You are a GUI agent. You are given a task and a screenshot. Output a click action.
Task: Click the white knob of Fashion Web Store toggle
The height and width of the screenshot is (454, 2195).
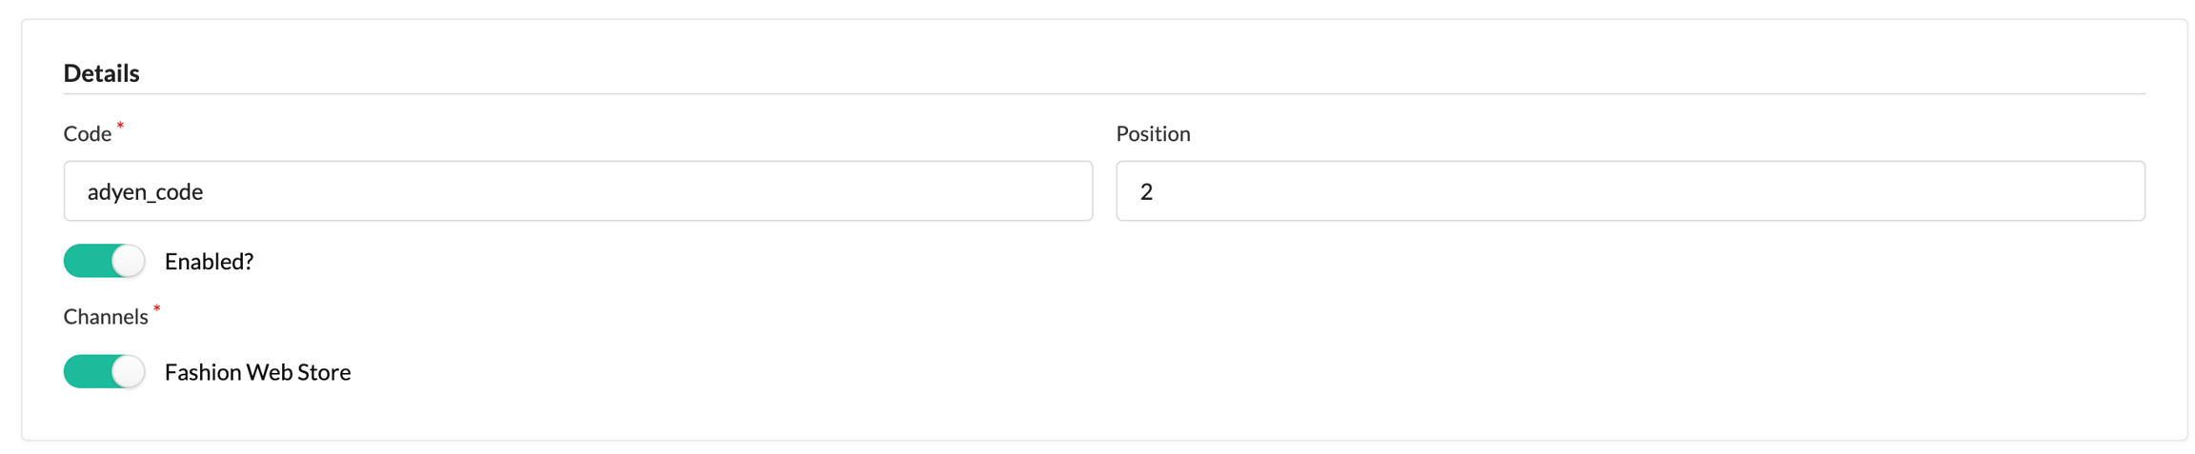click(x=128, y=371)
